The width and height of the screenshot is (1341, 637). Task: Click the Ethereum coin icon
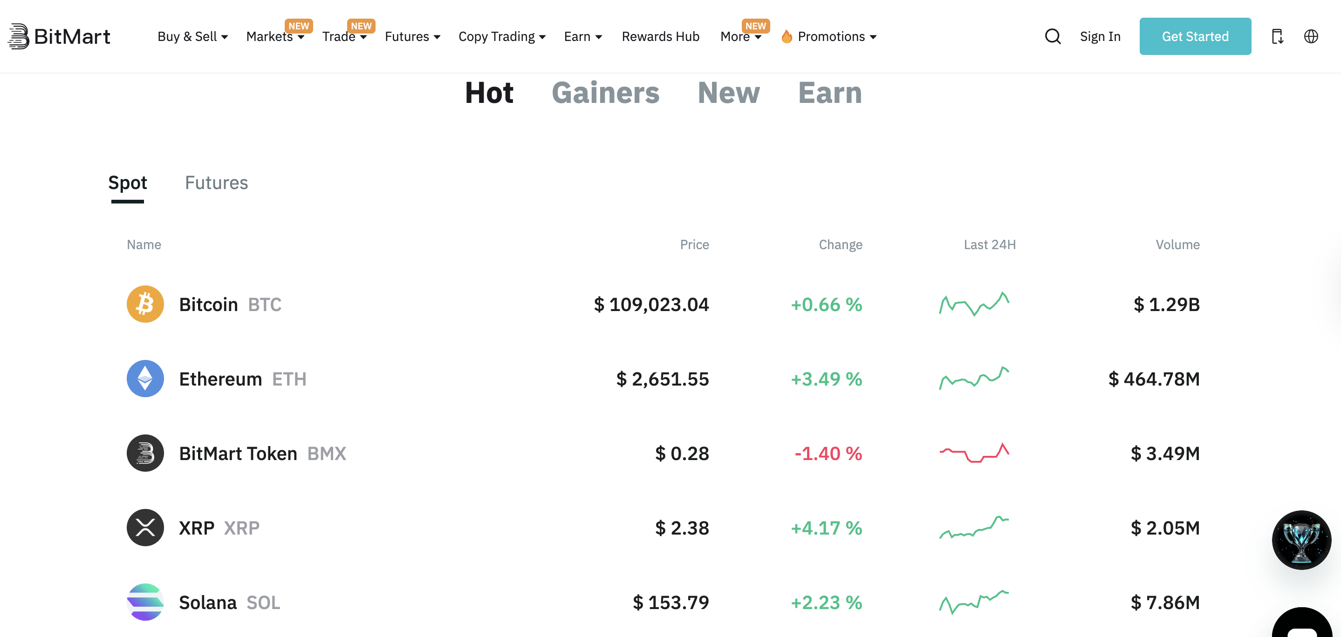tap(145, 379)
